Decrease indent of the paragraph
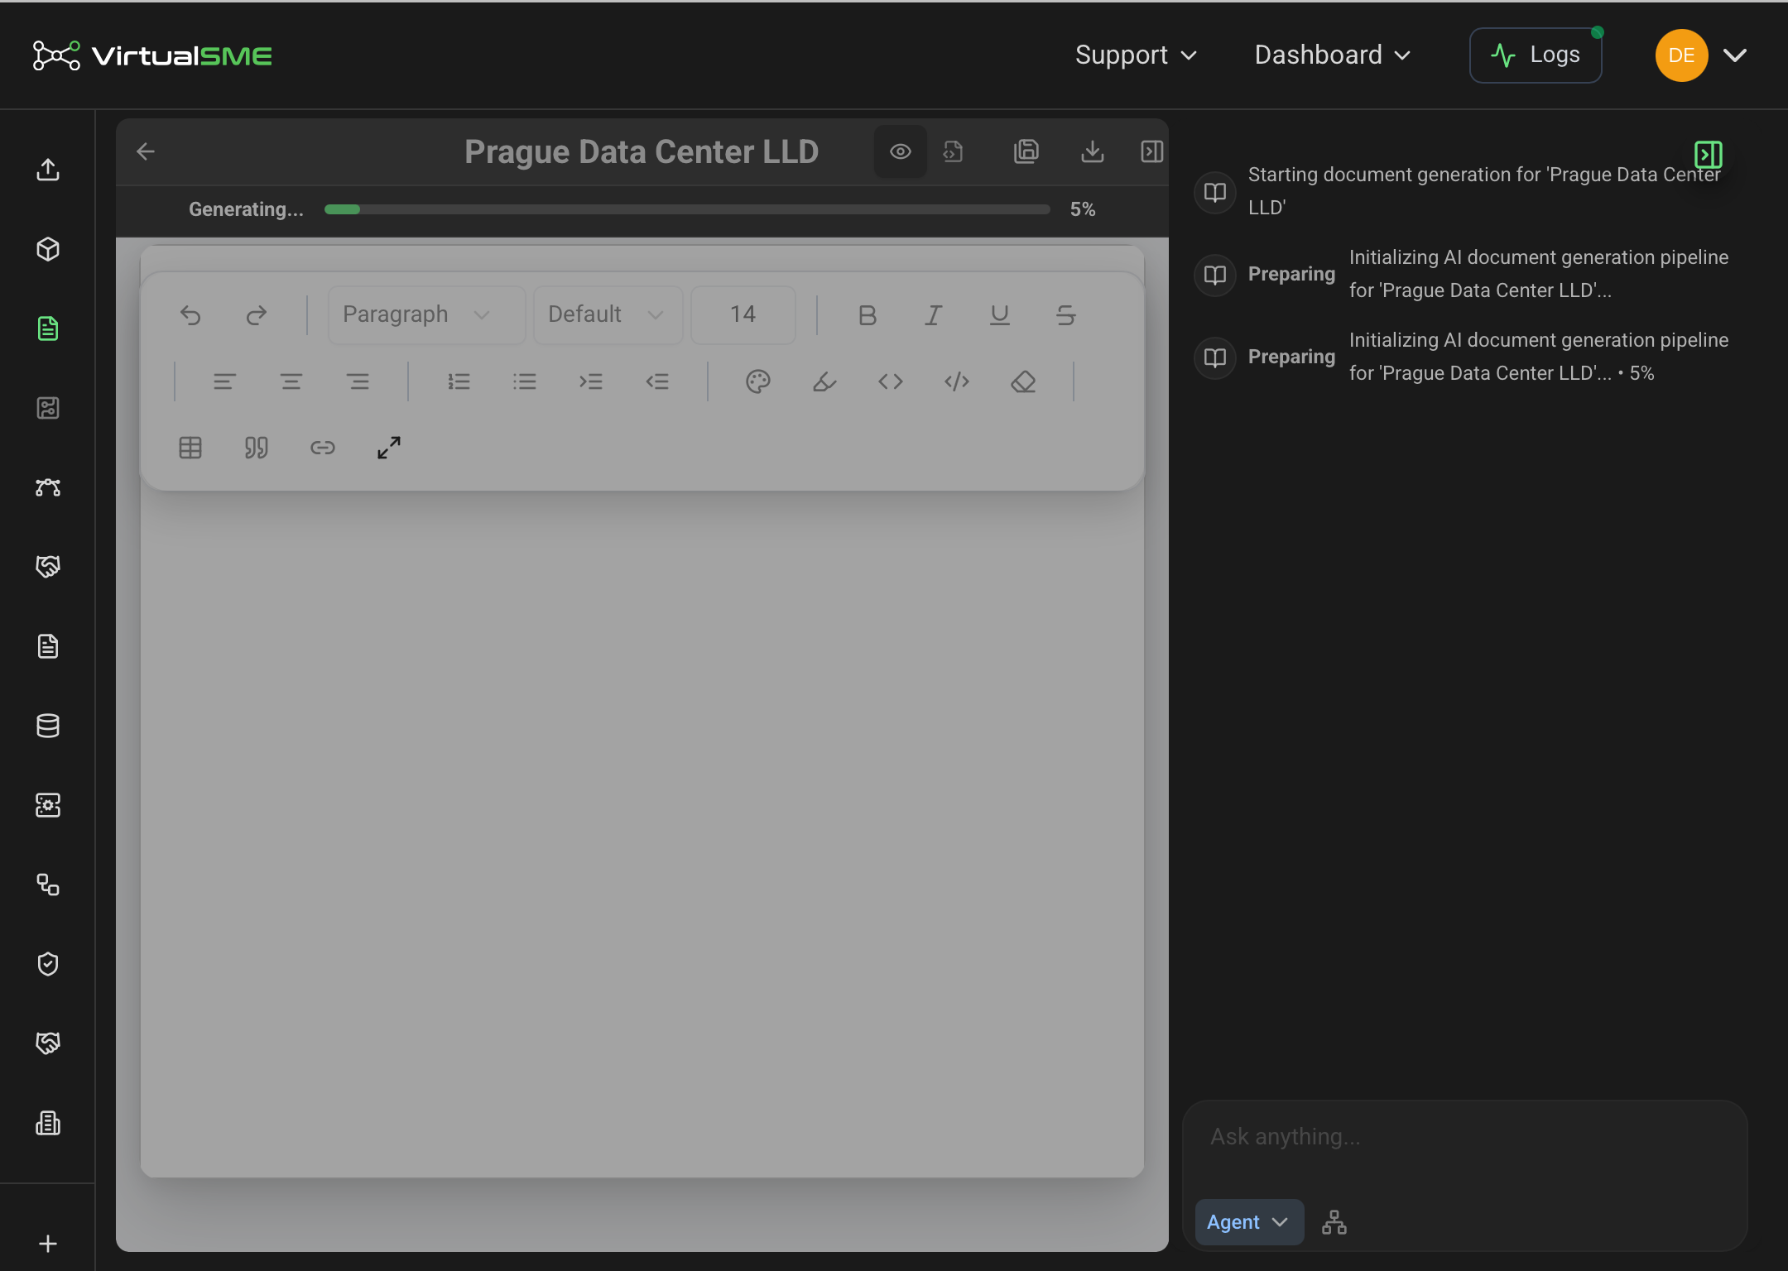 (x=657, y=381)
